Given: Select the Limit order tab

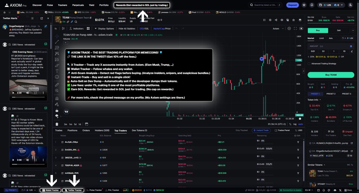Looking at the screenshot, I should 321,38.
